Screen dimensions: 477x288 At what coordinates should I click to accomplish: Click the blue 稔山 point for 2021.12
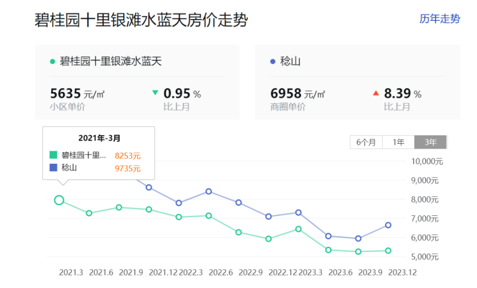(149, 188)
